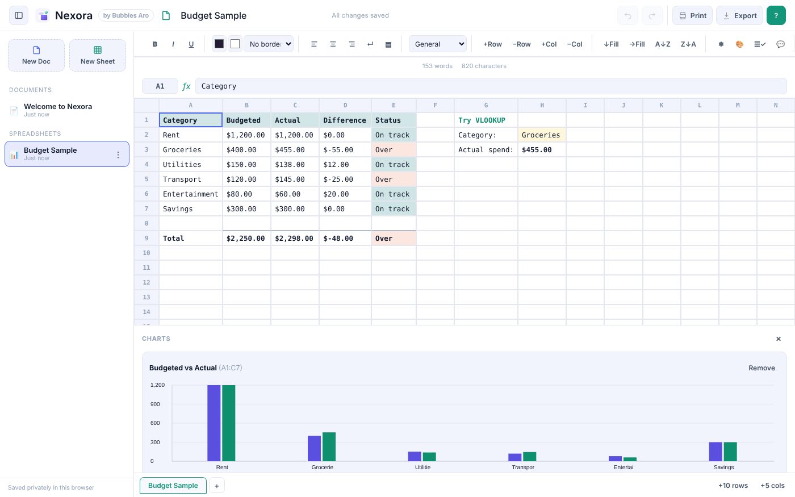This screenshot has width=795, height=497.
Task: Click the fill down button
Action: [x=611, y=44]
